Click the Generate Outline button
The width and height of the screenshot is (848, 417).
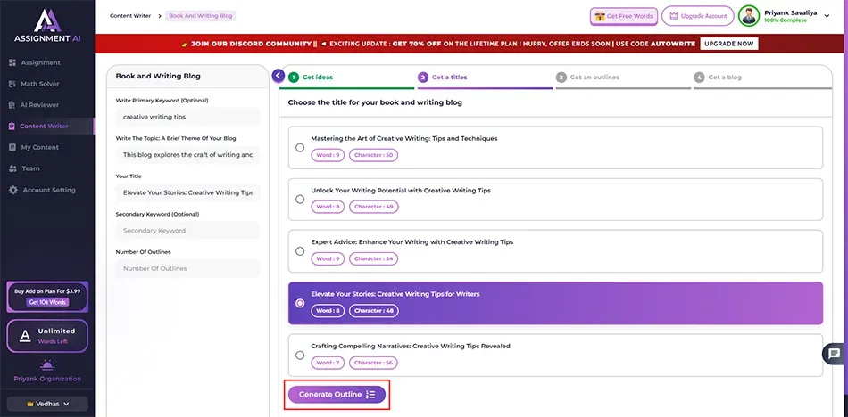click(x=337, y=395)
